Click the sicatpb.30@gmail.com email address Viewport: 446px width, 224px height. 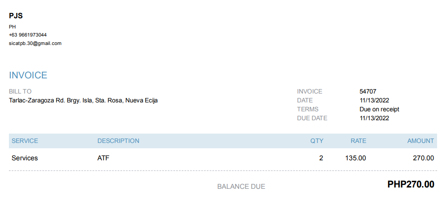click(35, 43)
